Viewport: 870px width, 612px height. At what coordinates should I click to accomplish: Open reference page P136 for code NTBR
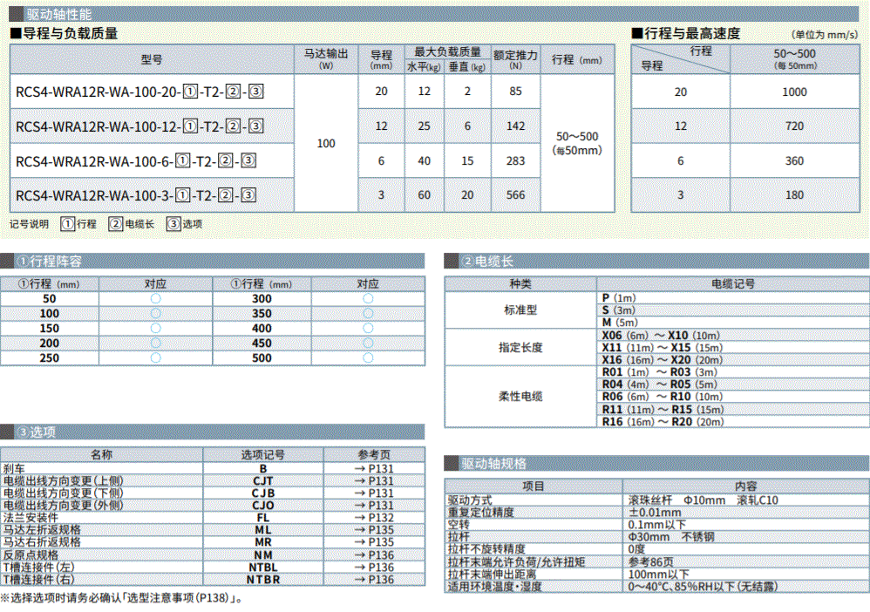tap(375, 579)
